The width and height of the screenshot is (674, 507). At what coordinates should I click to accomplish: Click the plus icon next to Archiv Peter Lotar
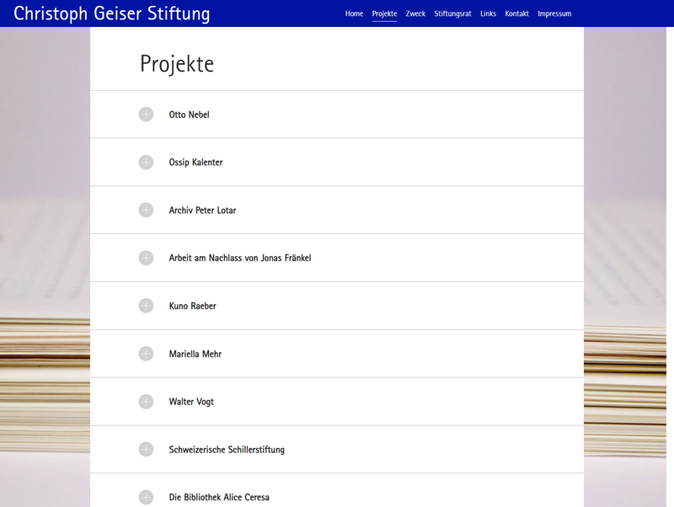point(146,211)
